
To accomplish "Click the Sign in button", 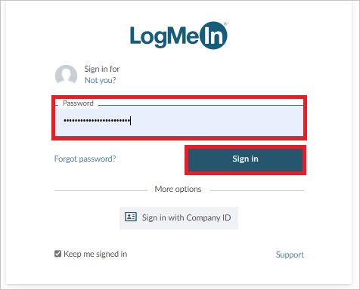I will (245, 160).
